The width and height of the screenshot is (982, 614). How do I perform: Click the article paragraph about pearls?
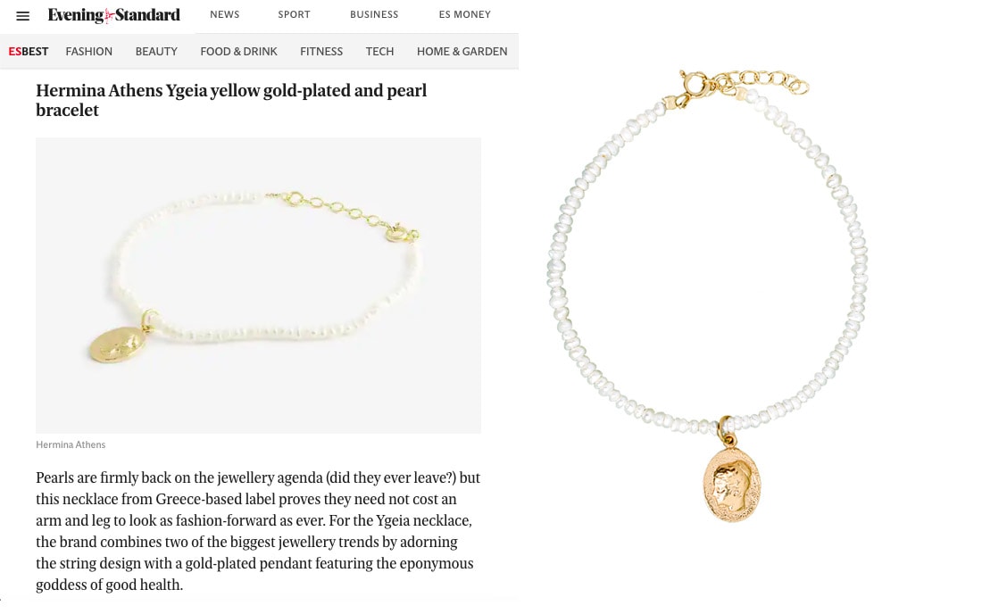pyautogui.click(x=258, y=531)
